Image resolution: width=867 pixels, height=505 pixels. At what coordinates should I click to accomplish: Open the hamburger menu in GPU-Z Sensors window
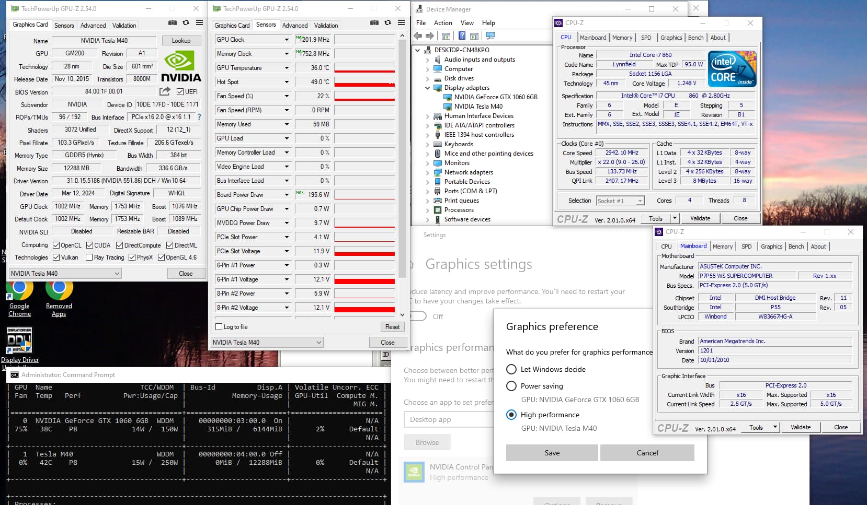click(401, 23)
